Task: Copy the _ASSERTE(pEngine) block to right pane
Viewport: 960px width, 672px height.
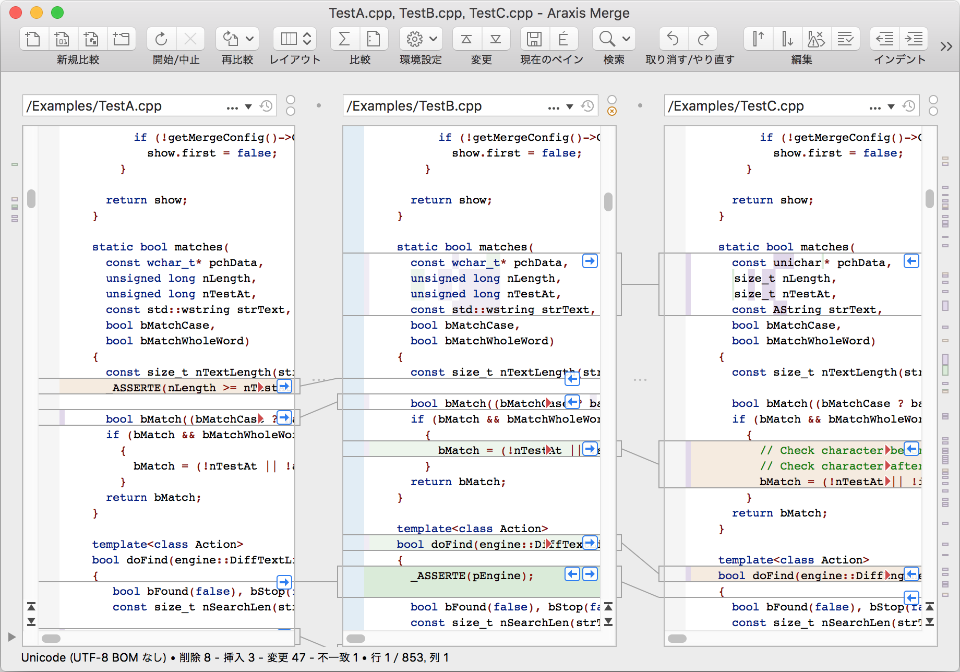Action: pyautogui.click(x=590, y=574)
